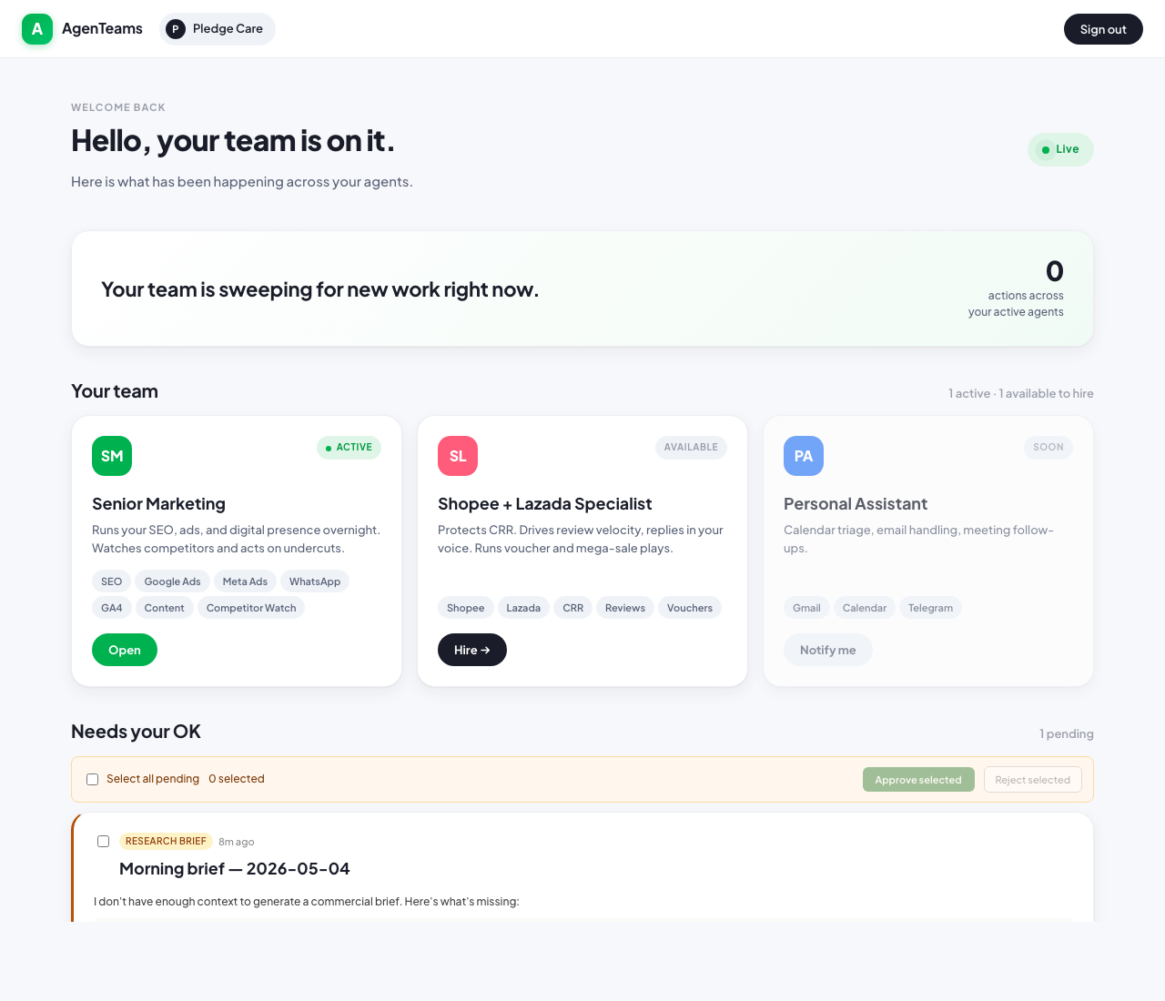The height and width of the screenshot is (1001, 1165).
Task: Reject the selected pending items
Action: tap(1033, 780)
